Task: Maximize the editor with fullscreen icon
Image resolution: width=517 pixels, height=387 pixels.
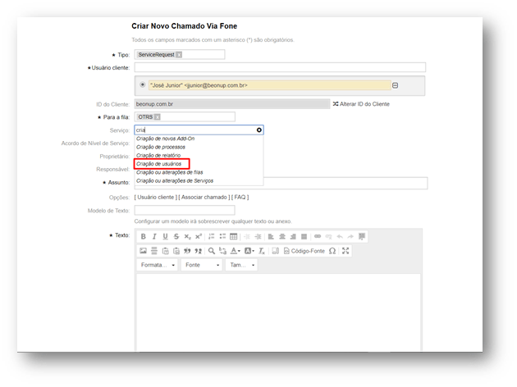Action: coord(345,251)
